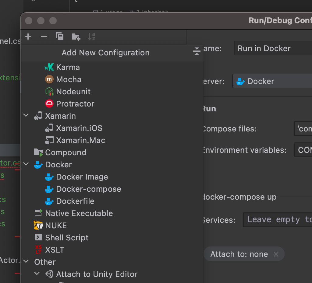Click the plus Add New Configuration icon
312x283 pixels.
28,37
